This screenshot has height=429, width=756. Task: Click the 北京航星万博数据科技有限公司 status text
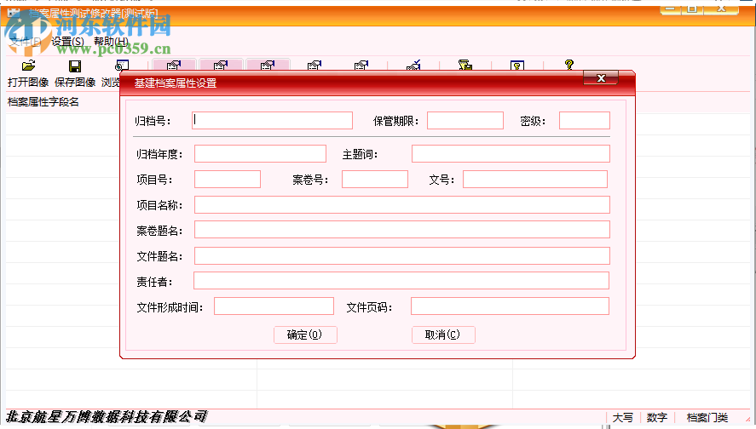click(x=107, y=416)
